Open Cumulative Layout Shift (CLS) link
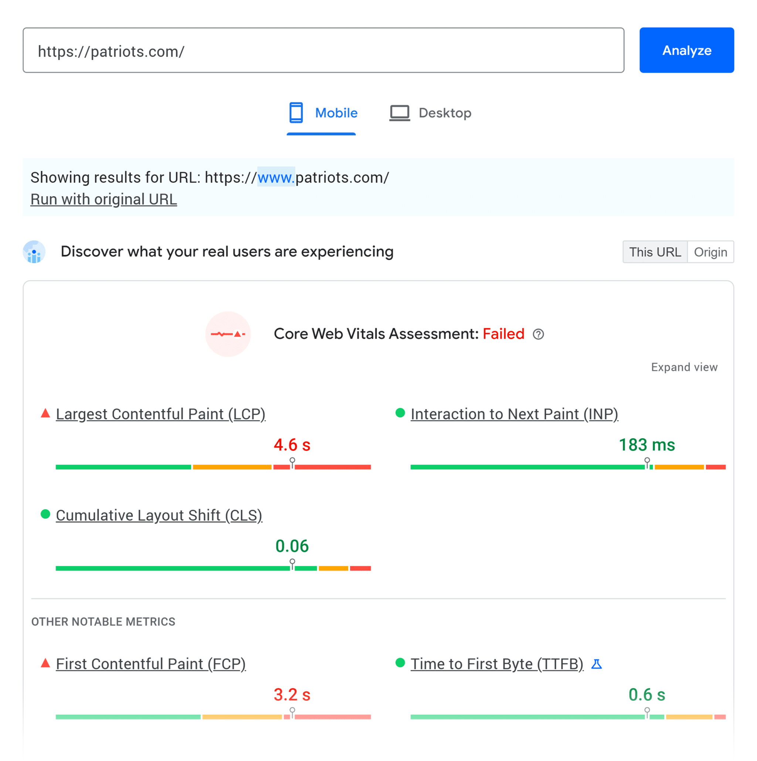This screenshot has width=757, height=761. pyautogui.click(x=159, y=515)
